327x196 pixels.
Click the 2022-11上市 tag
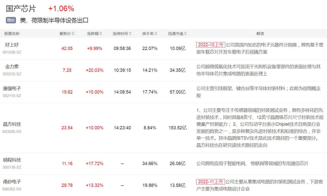click(x=210, y=182)
